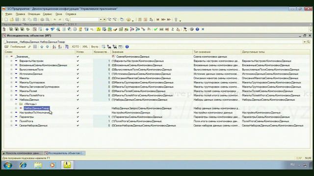
Task: Open the Правка menu
Action: pos(21,14)
